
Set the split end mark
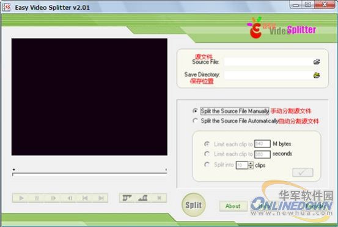142,198
